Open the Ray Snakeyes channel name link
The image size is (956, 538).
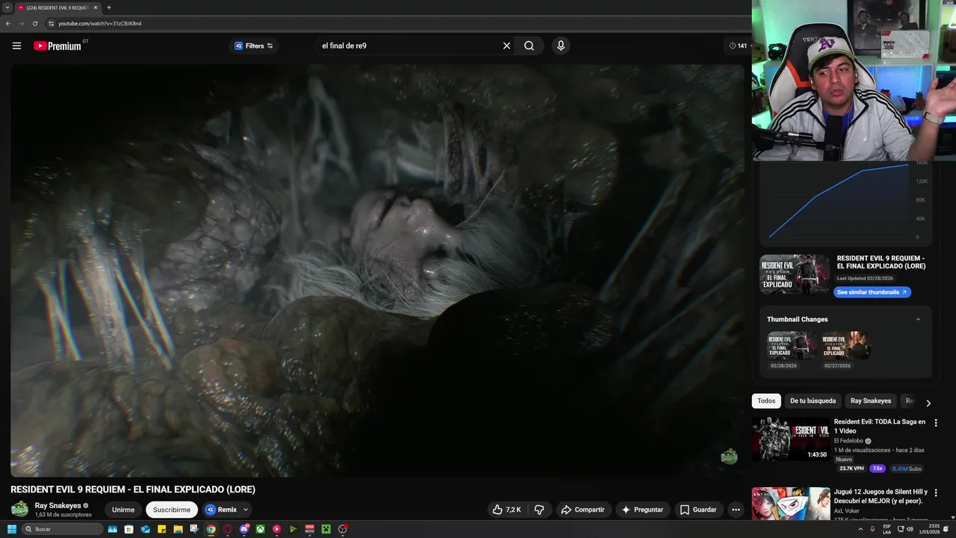tap(58, 506)
